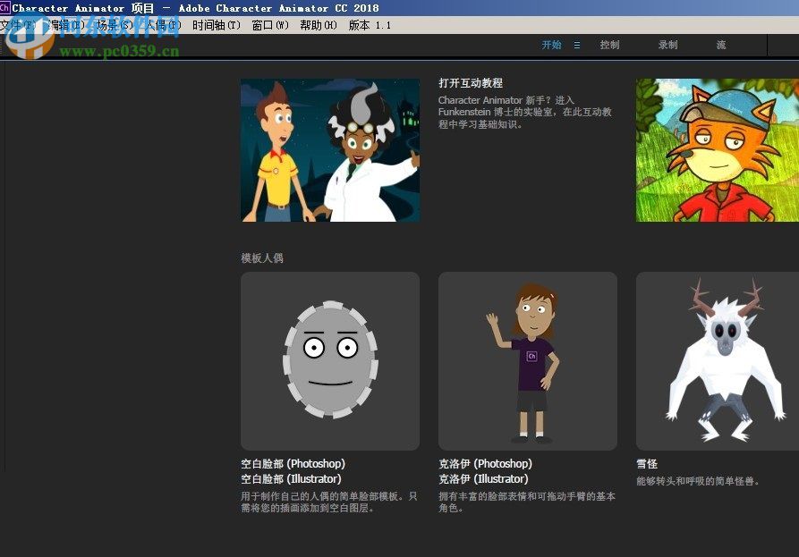Click the blank face template thumbnail
The height and width of the screenshot is (557, 799).
click(x=329, y=360)
